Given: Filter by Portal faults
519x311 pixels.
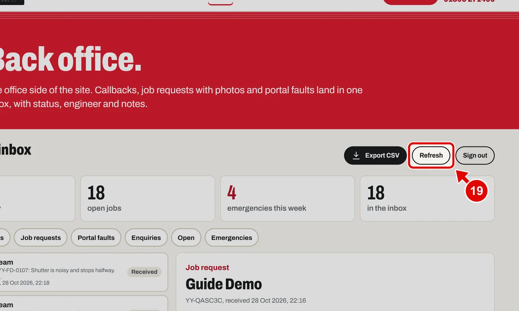Looking at the screenshot, I should (96, 238).
